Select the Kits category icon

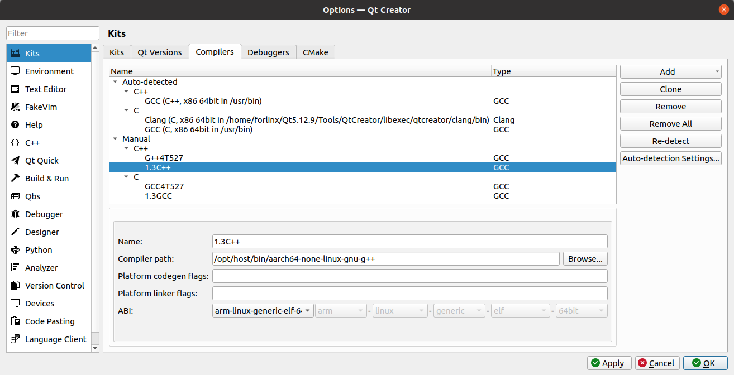click(15, 54)
